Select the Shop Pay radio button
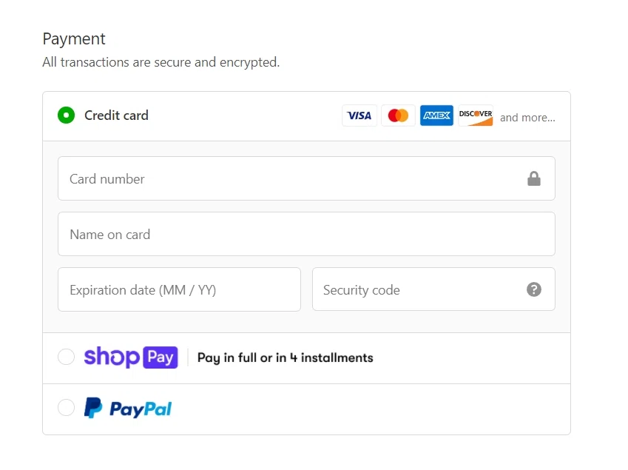 tap(67, 357)
